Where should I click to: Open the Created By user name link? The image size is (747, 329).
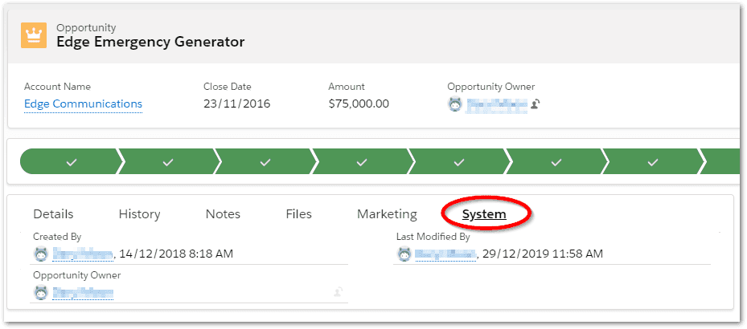coord(83,254)
